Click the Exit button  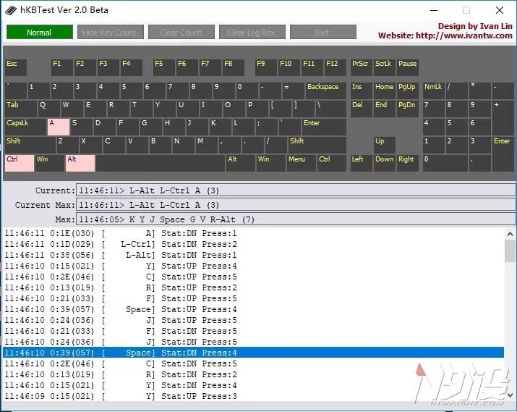pos(323,33)
